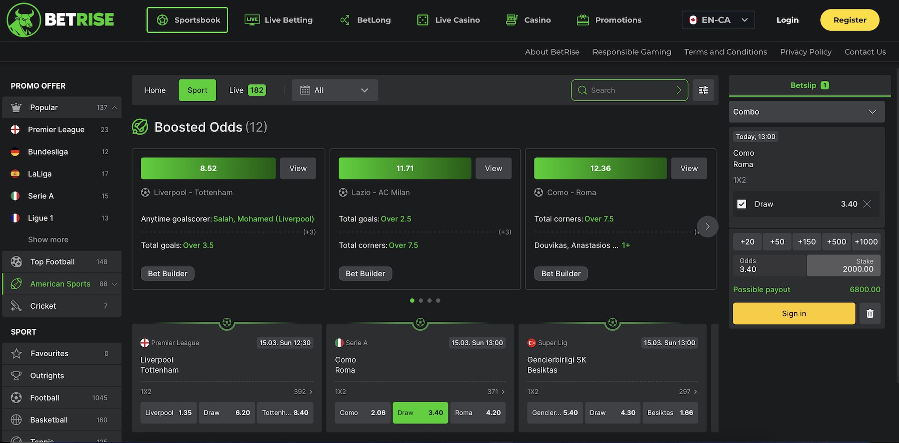Select Liverpool 1.35 odds
The width and height of the screenshot is (899, 443).
168,413
